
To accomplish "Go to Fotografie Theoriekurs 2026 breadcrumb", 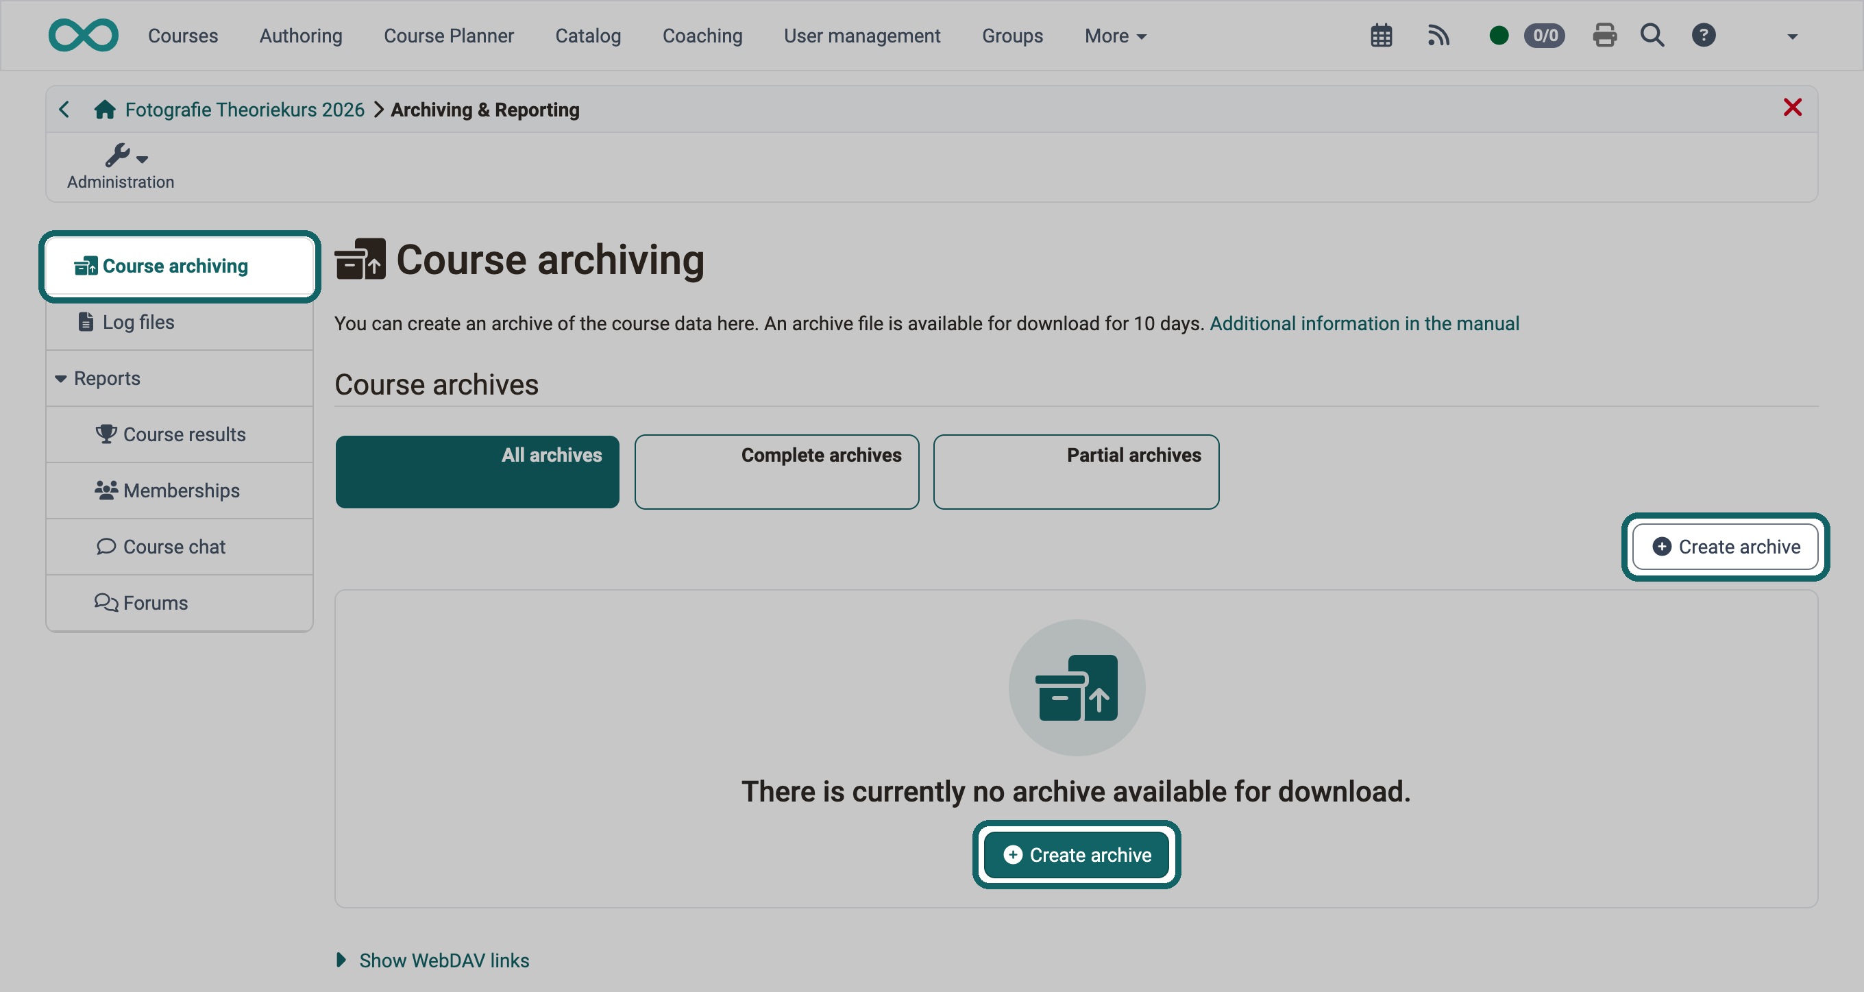I will pyautogui.click(x=245, y=109).
